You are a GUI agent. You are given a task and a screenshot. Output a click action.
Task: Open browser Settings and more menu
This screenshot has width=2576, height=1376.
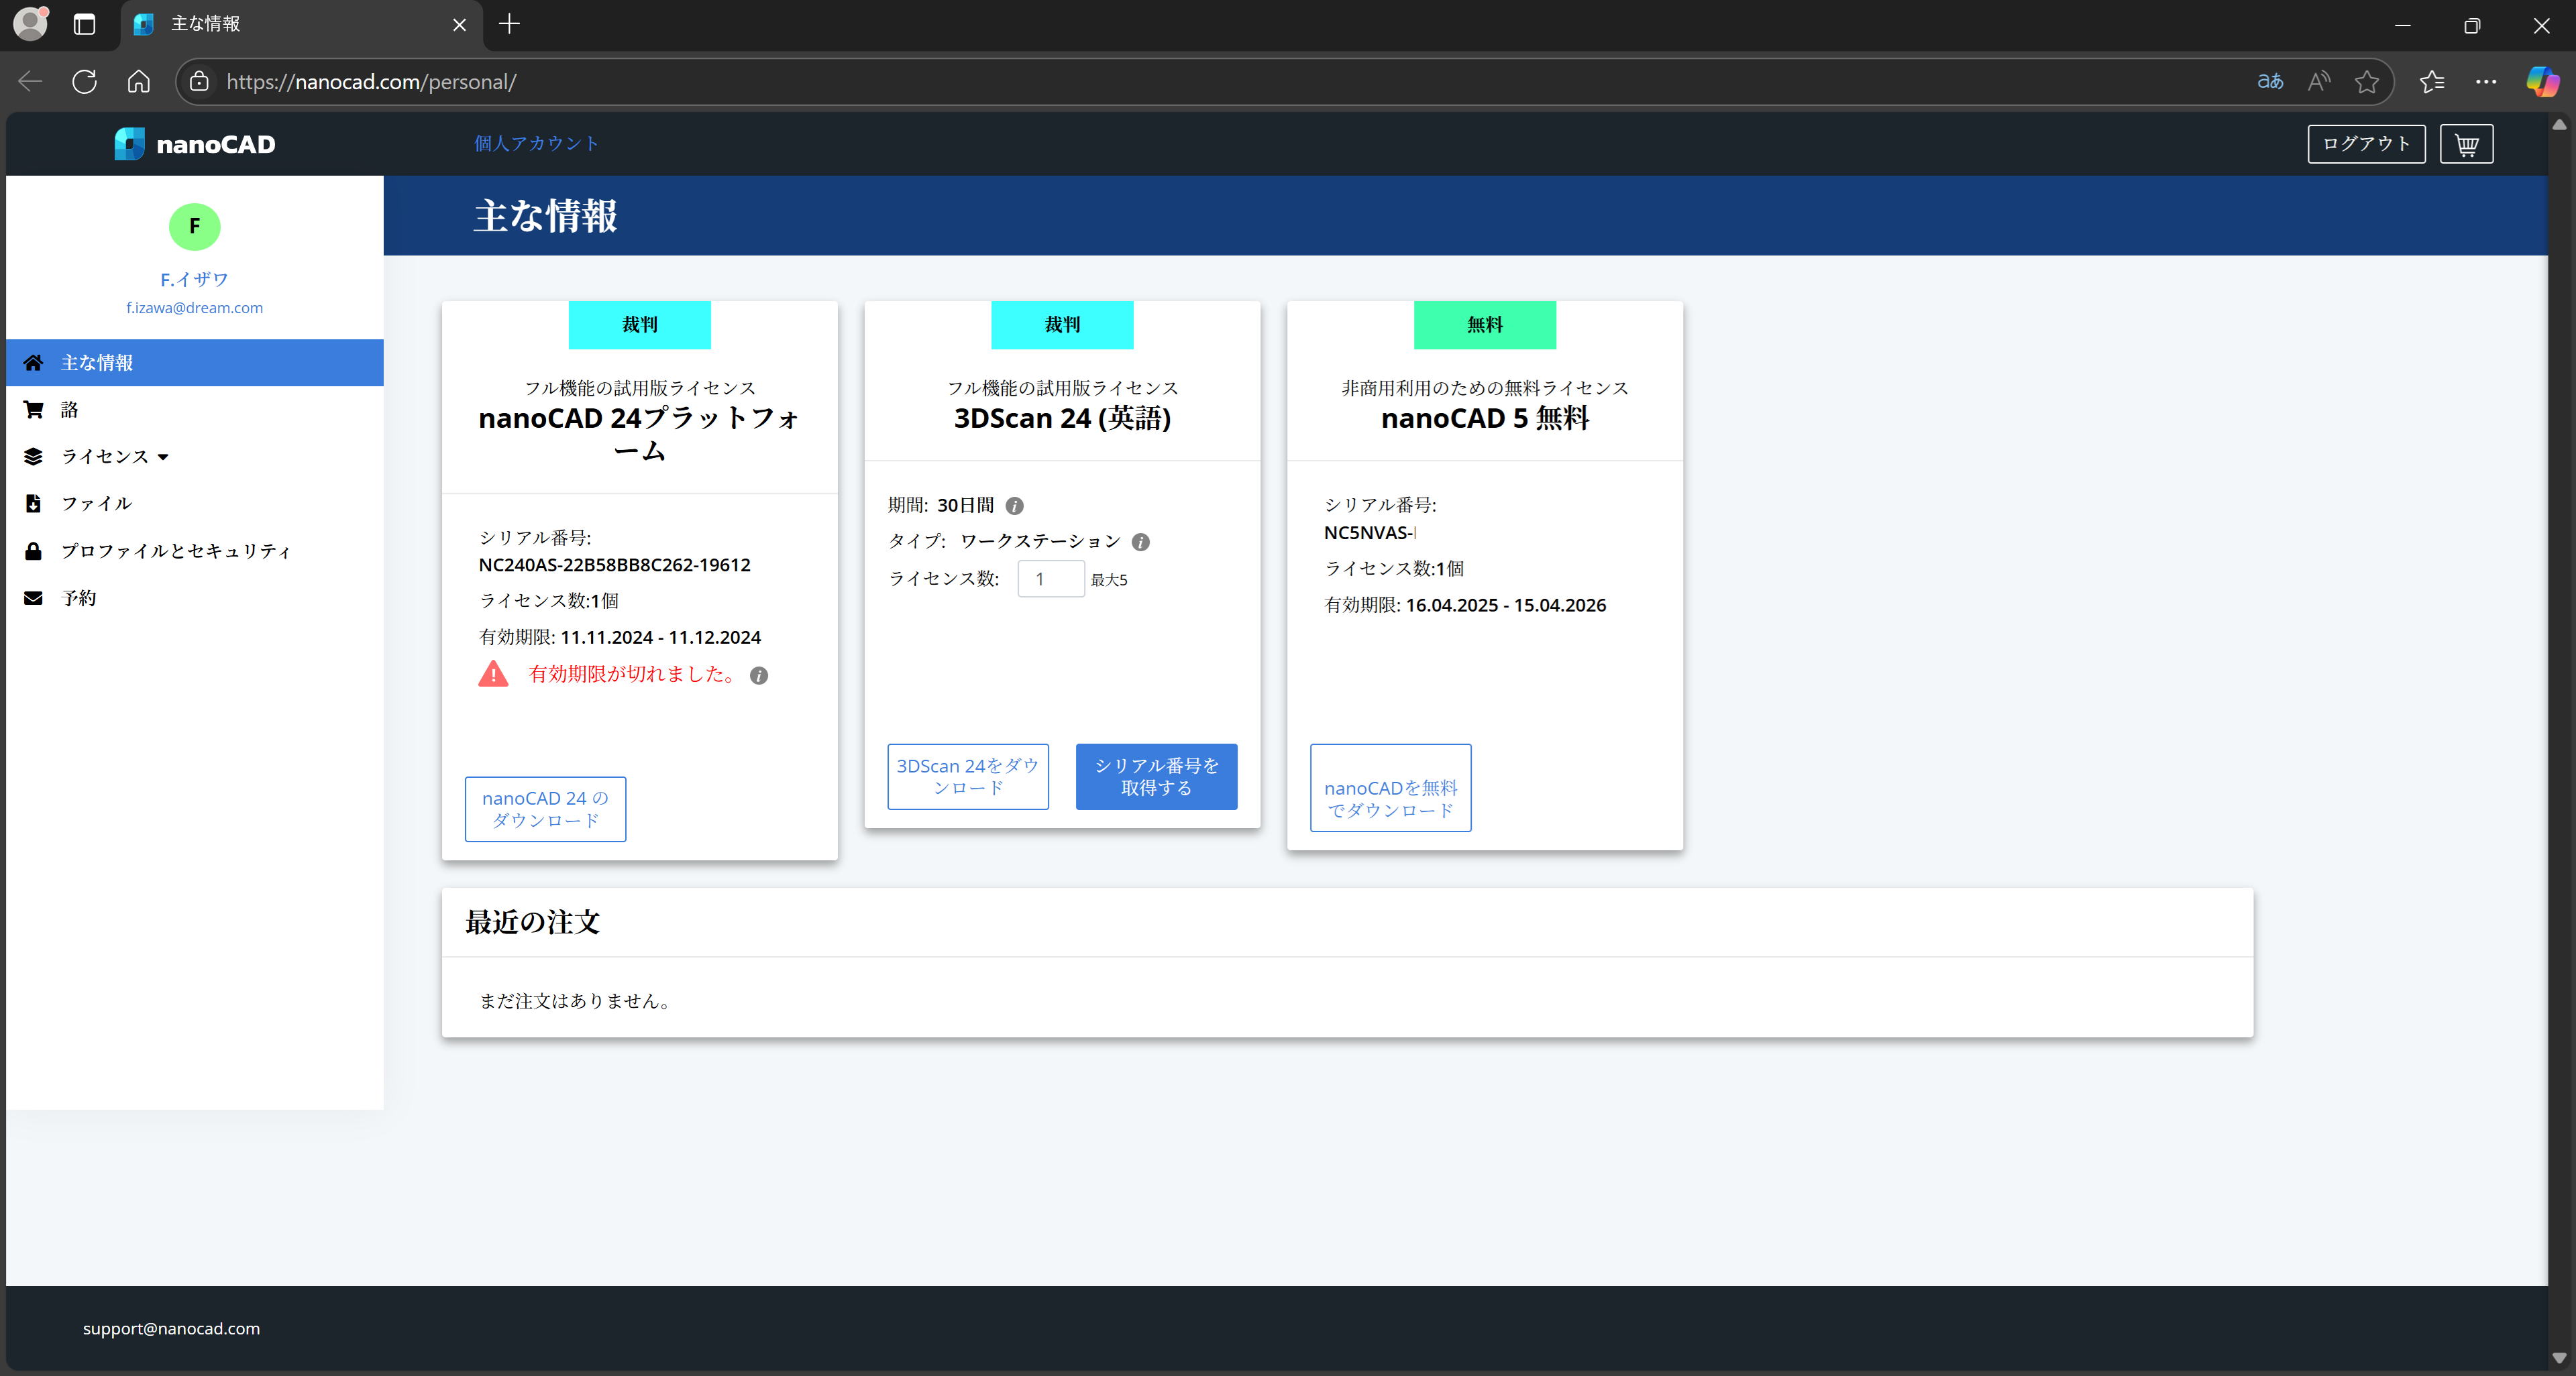click(2486, 82)
